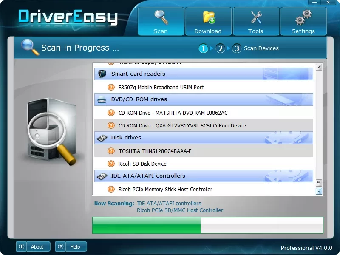Click the Smart card readers category icon
Viewport: 340px width, 255px height.
click(x=102, y=74)
